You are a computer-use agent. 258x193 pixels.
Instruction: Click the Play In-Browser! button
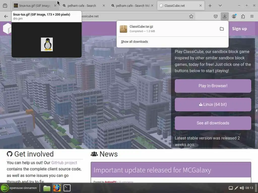(213, 86)
